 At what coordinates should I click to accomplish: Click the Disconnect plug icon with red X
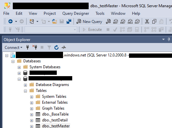pyautogui.click(x=35, y=47)
